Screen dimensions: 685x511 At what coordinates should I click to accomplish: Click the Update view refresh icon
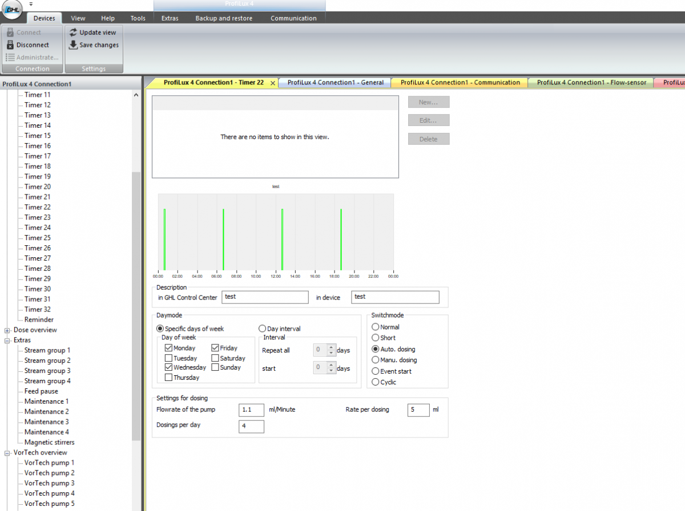73,33
